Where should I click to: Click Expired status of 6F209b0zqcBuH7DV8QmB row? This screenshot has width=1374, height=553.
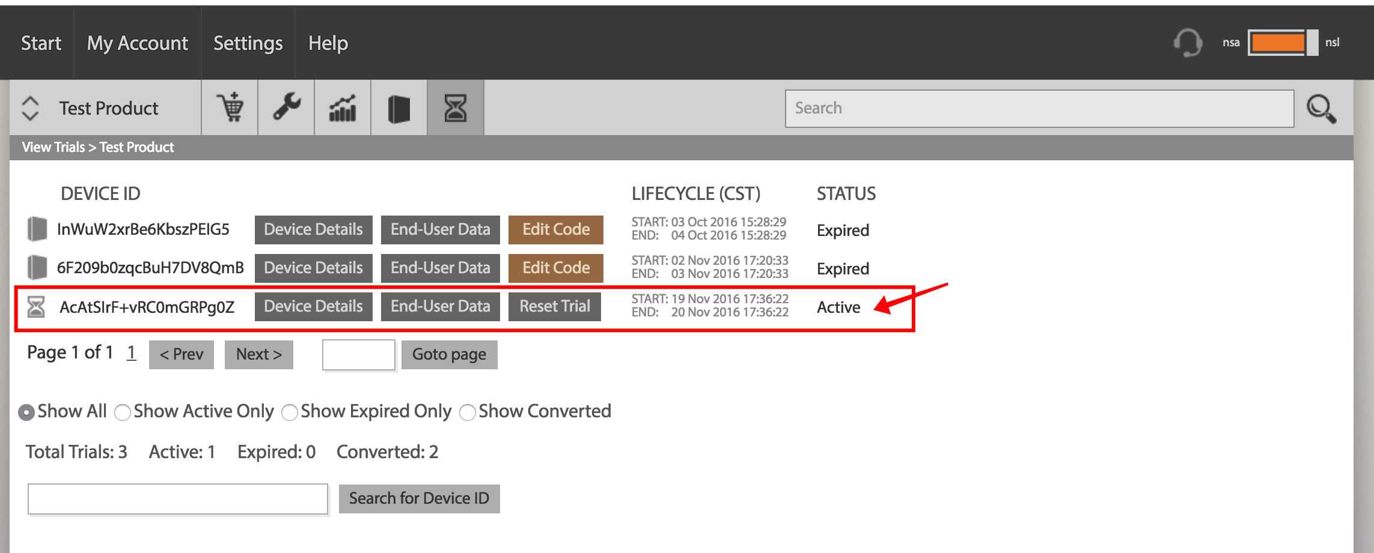(843, 269)
